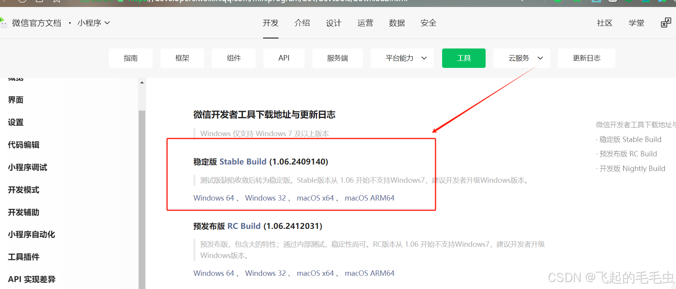The width and height of the screenshot is (676, 289).
Task: Click the page heading 微信开发者工具下载地址与更新日志
Action: coord(264,114)
